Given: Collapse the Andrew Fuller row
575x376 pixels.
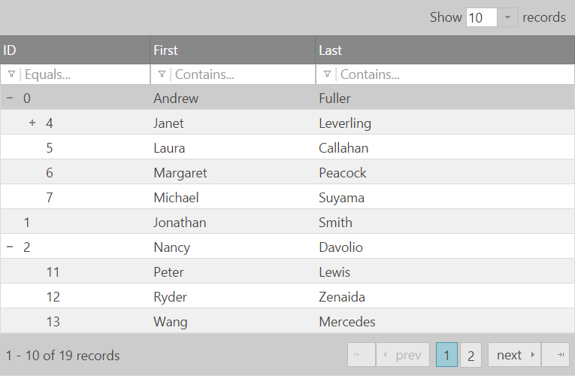Looking at the screenshot, I should 10,99.
